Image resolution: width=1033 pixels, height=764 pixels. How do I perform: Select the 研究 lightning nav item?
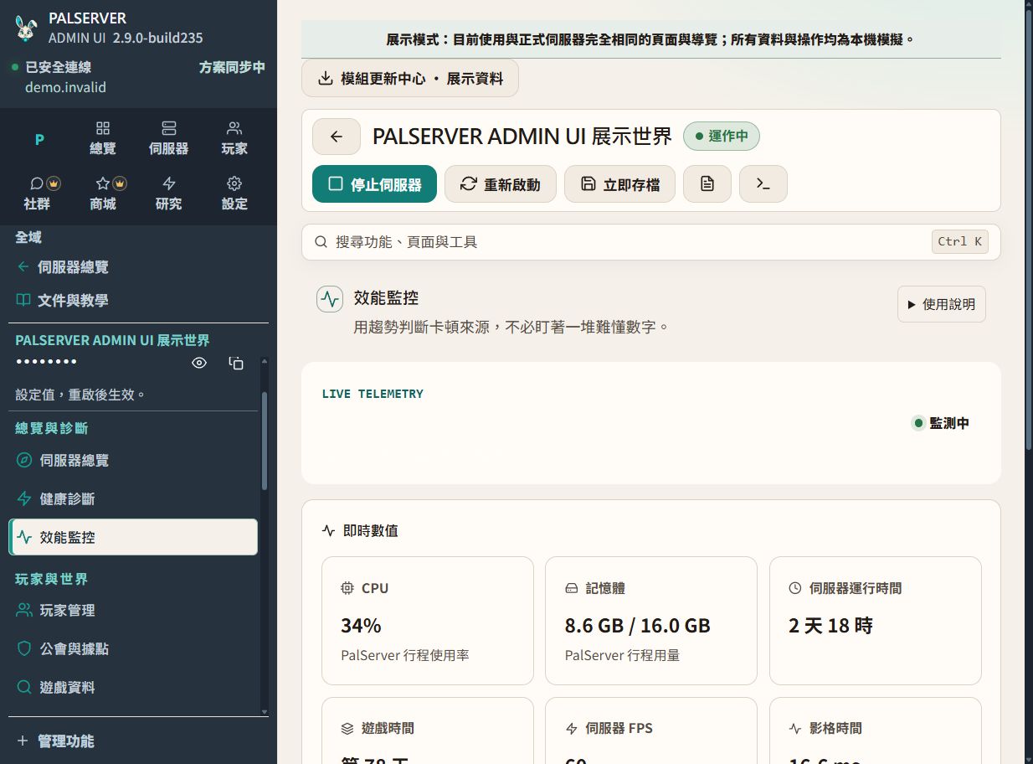168,194
